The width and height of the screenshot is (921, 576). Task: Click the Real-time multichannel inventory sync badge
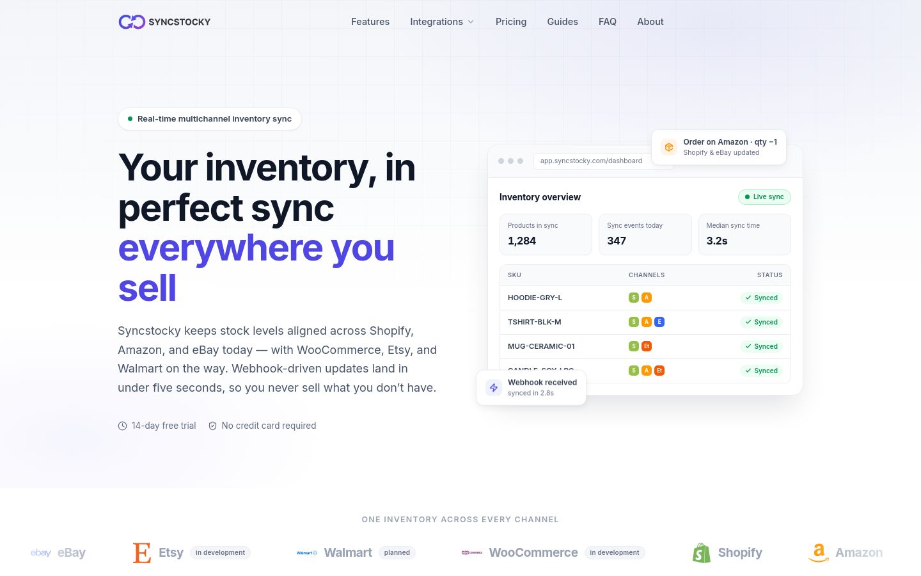(210, 119)
